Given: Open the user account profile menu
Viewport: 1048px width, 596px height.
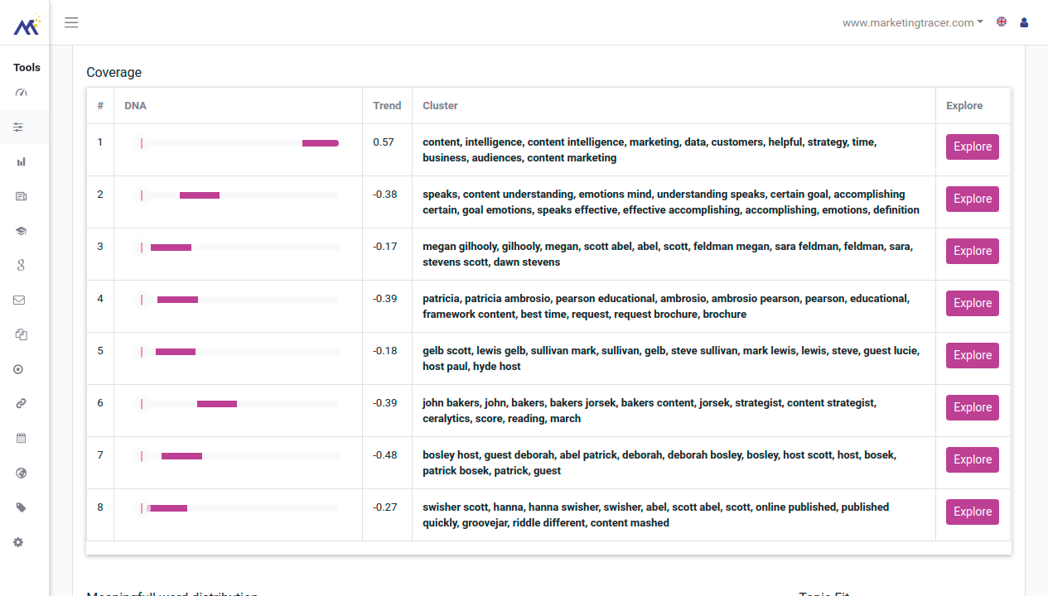Looking at the screenshot, I should [x=1024, y=22].
